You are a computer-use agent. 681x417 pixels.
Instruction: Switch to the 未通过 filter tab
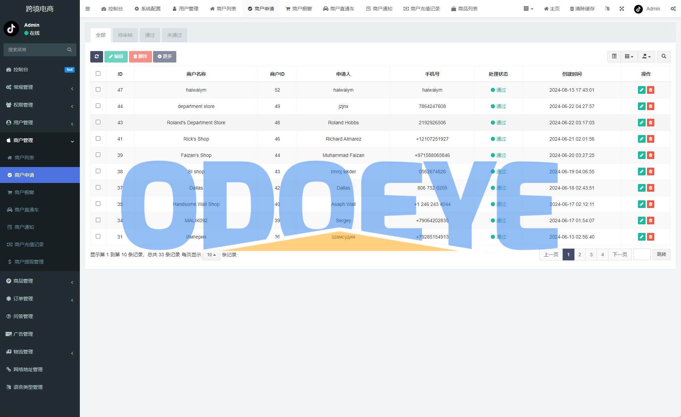175,35
